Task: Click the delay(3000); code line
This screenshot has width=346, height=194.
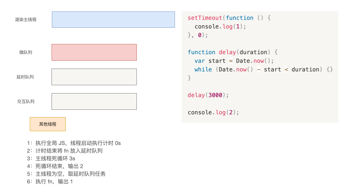Action: pyautogui.click(x=208, y=95)
